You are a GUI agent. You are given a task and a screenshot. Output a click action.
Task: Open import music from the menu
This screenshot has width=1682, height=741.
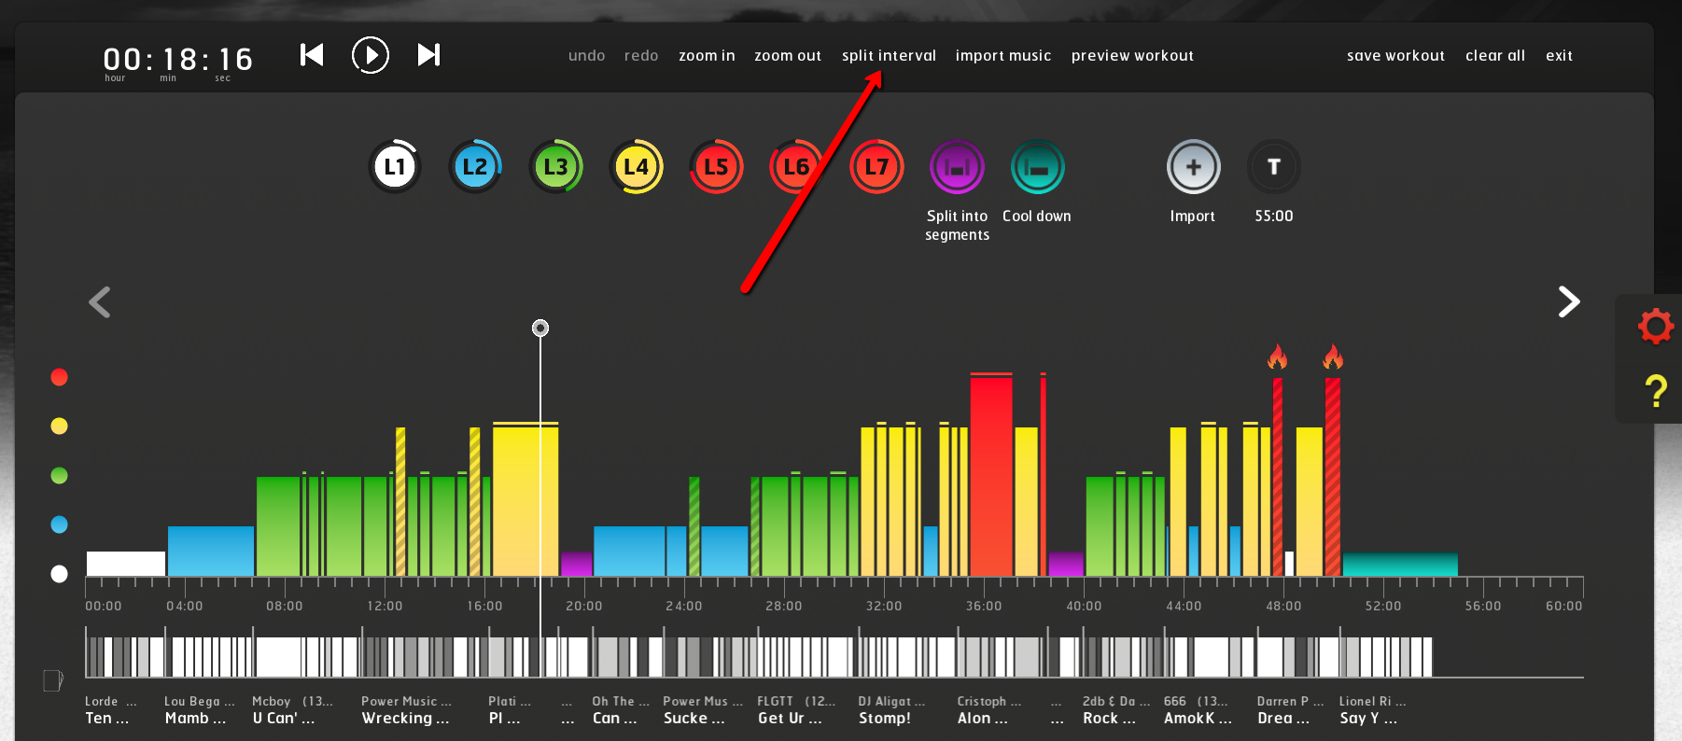pyautogui.click(x=1002, y=56)
